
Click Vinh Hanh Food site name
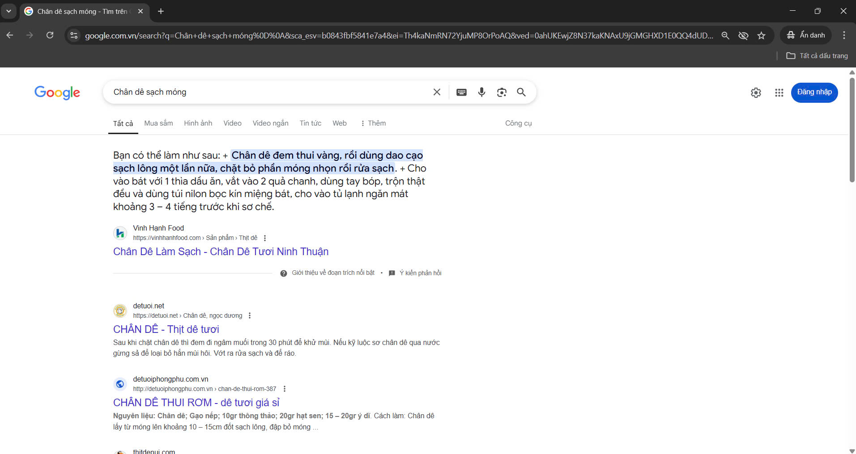click(x=158, y=228)
